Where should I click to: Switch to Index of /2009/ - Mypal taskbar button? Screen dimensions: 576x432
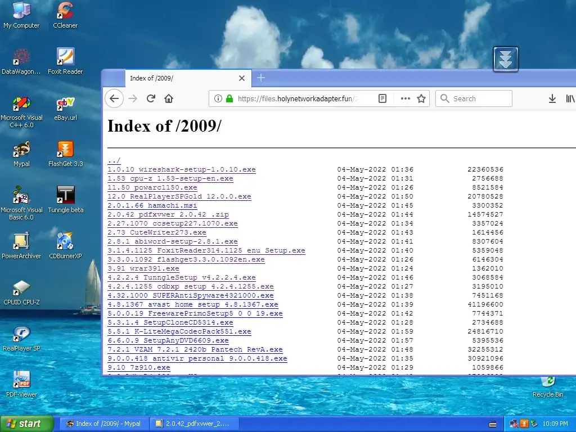(x=103, y=424)
